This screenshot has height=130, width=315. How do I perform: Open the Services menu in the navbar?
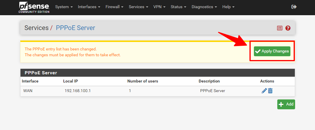coord(138,7)
